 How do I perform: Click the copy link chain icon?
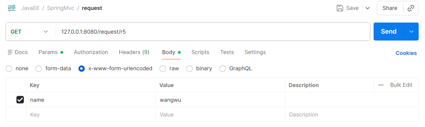pos(411,8)
